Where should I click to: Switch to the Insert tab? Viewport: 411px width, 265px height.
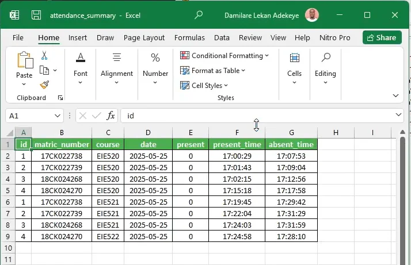pos(78,38)
